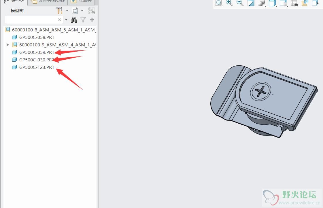The height and width of the screenshot is (208, 323).
Task: Click the assembly icon of 60000100-8_ASM
Action: click(7, 30)
